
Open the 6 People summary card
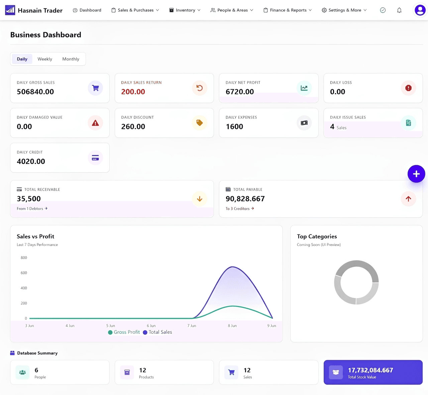click(60, 372)
